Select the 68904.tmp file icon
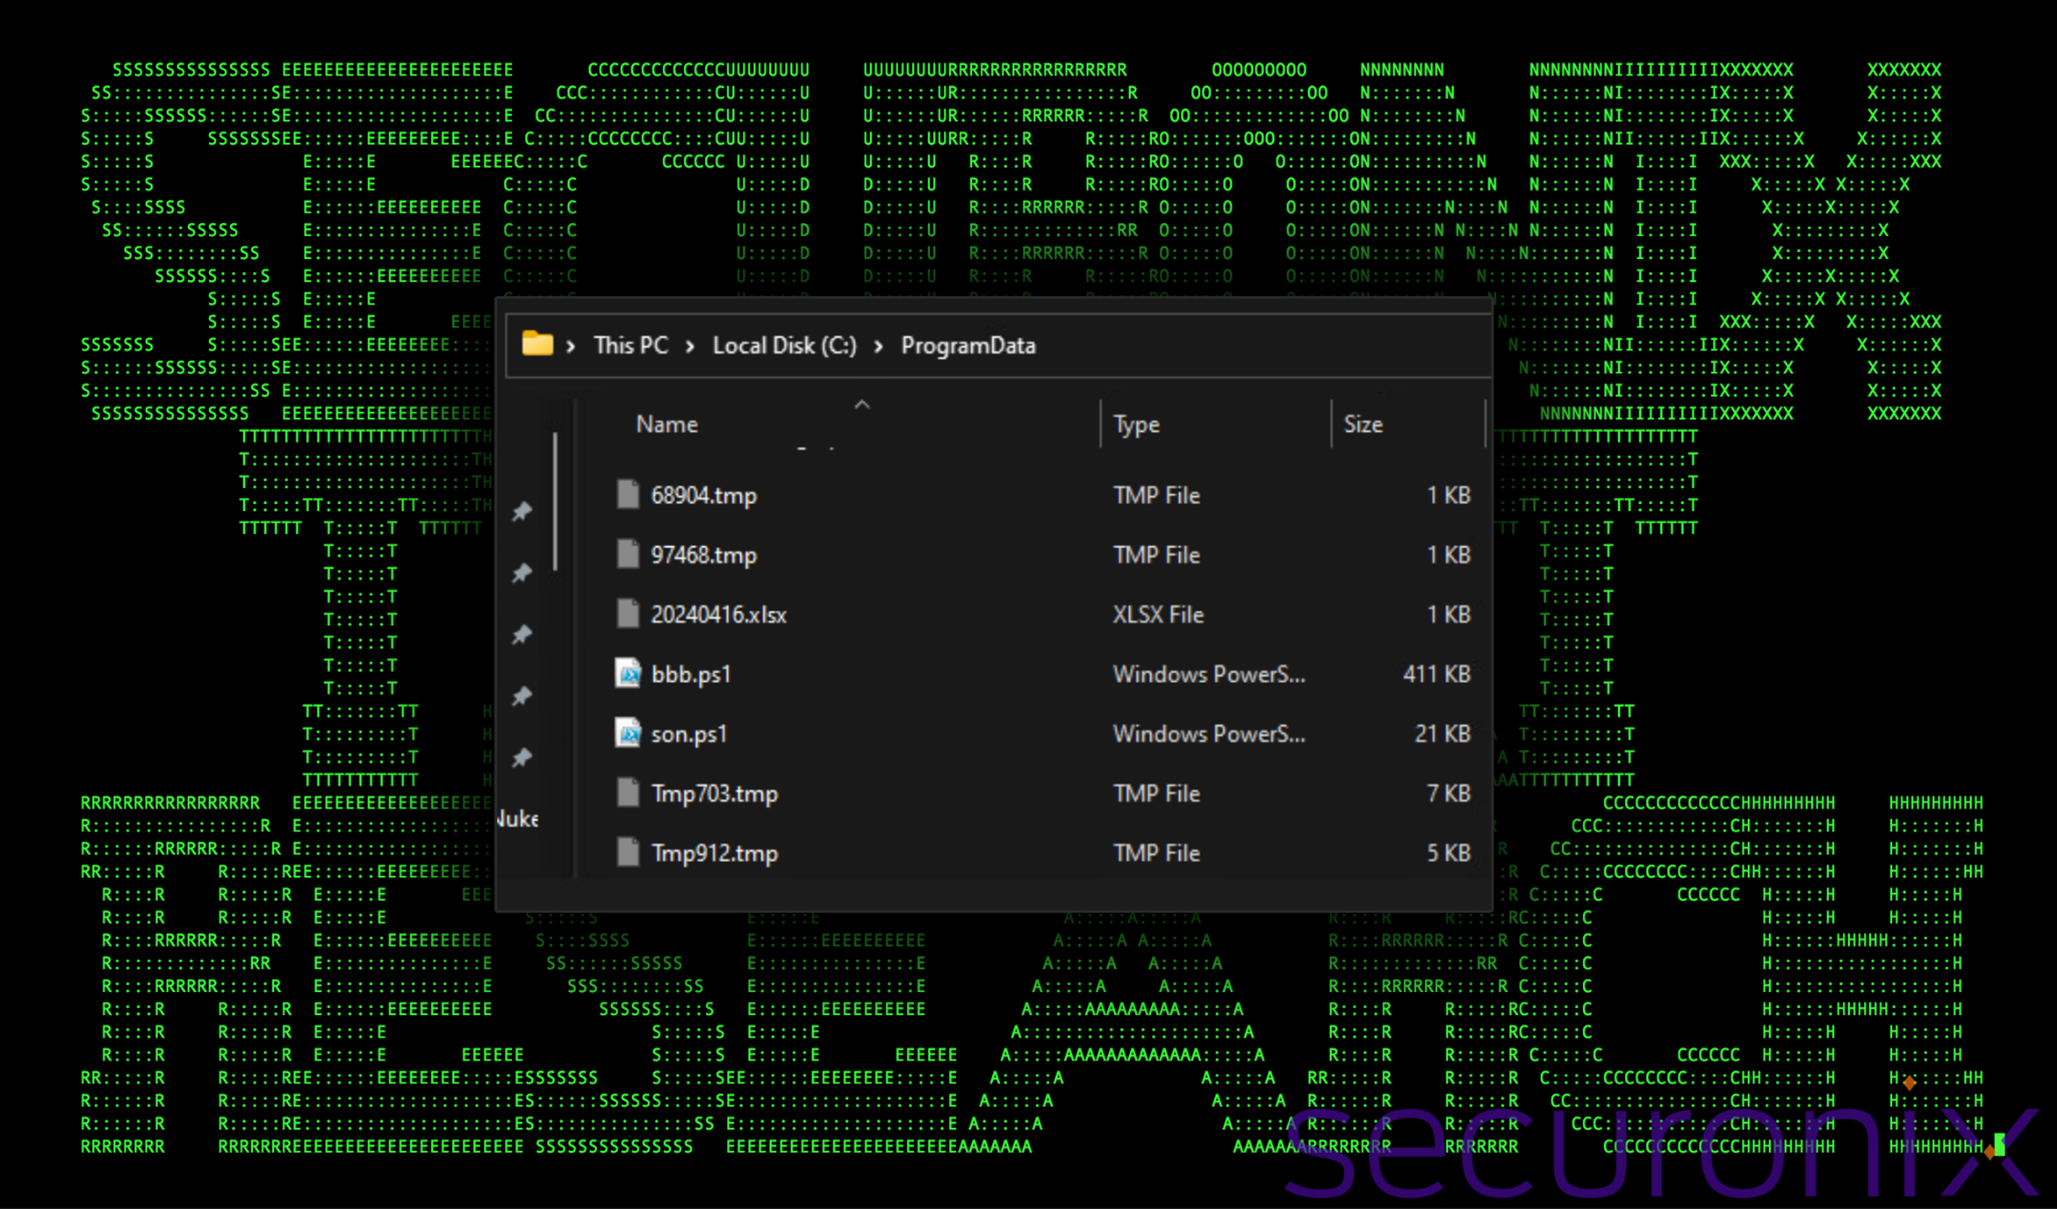Viewport: 2057px width, 1209px height. (x=627, y=495)
